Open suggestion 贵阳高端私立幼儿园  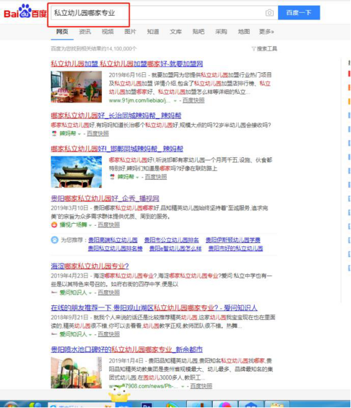[x=113, y=240]
